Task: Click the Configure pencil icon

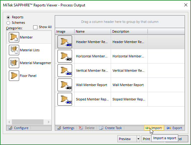Action: (x=10, y=128)
